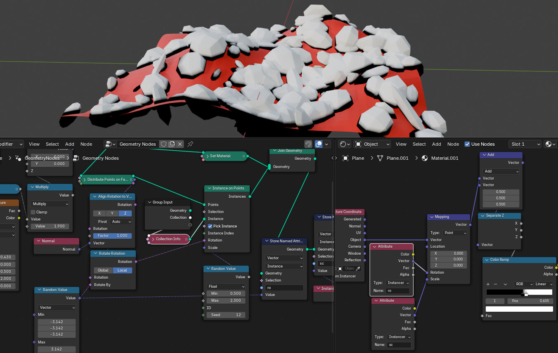Collapse the Color Ramp node
558x353 pixels.
point(486,260)
